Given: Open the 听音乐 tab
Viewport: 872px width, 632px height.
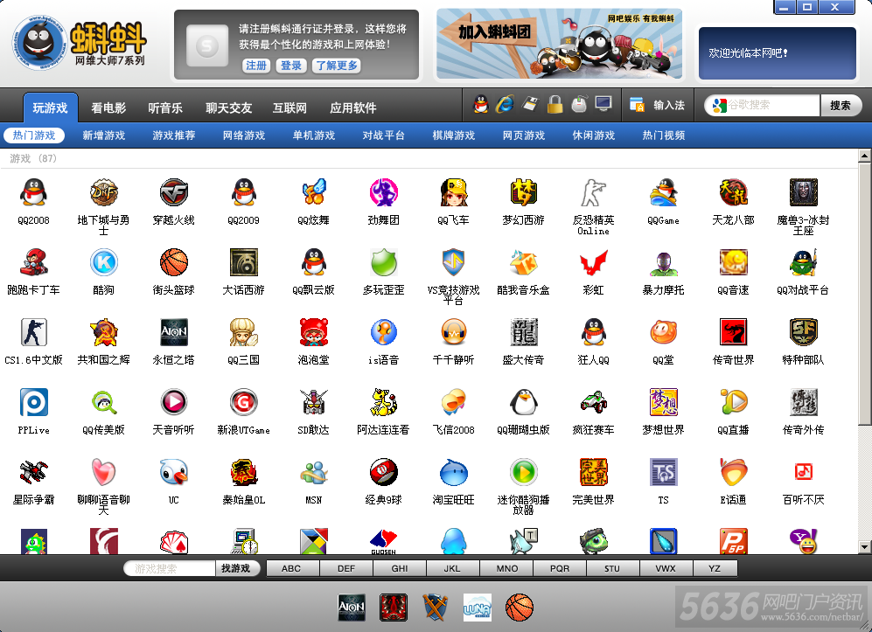Looking at the screenshot, I should [165, 108].
